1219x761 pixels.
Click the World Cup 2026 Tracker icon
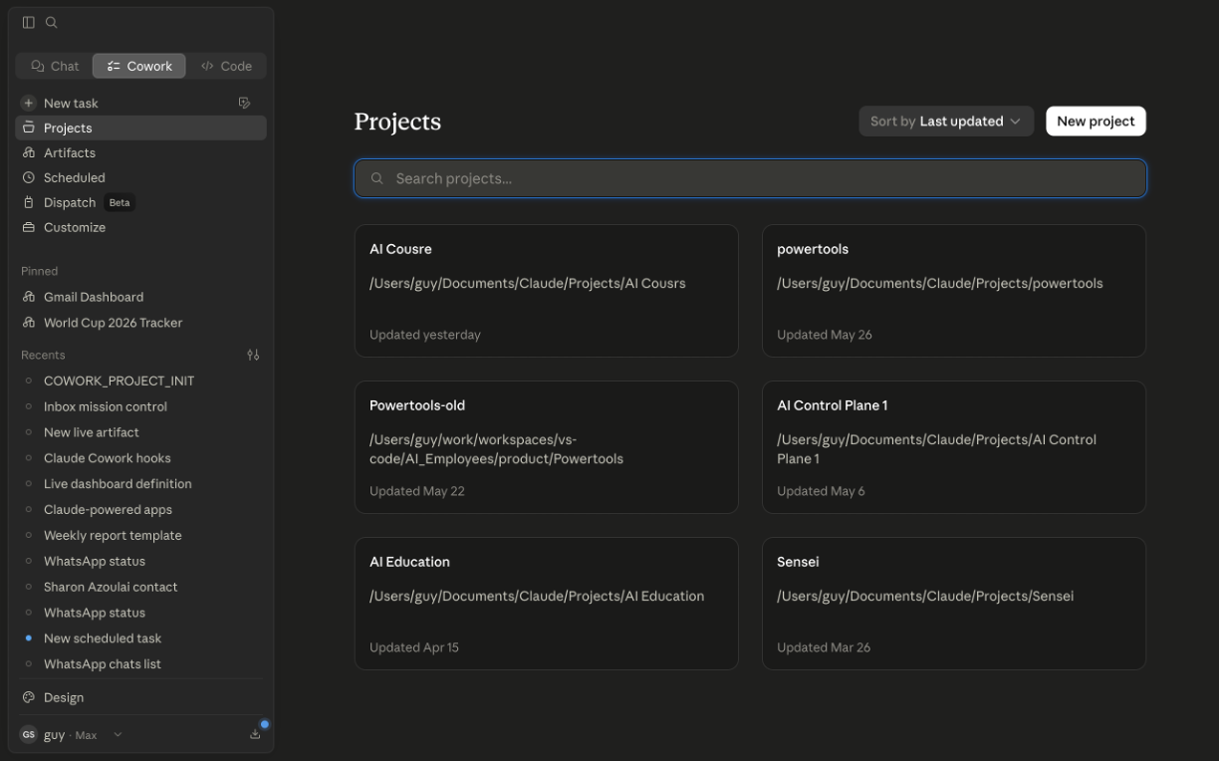pos(28,323)
